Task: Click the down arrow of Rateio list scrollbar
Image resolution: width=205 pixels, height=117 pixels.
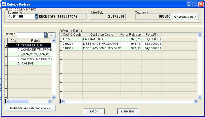Action: (54, 97)
